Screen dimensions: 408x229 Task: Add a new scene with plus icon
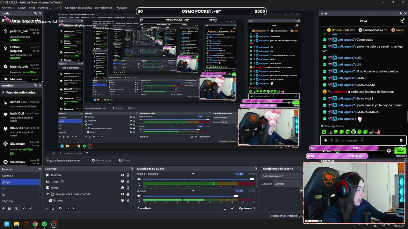coord(4,208)
